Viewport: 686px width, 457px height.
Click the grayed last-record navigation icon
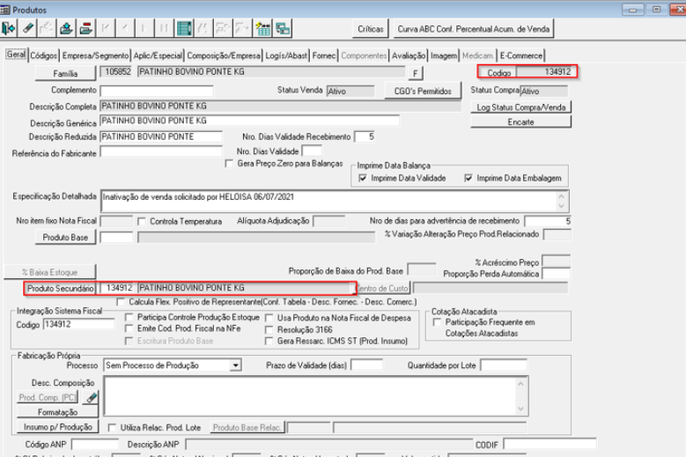(x=164, y=28)
